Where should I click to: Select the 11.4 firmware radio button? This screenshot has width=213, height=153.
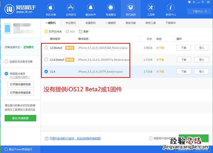(x=46, y=72)
